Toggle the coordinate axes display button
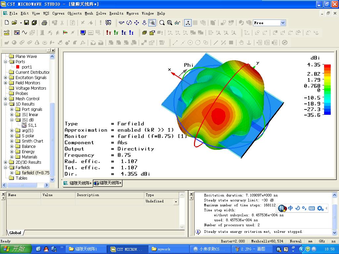 click(x=188, y=22)
